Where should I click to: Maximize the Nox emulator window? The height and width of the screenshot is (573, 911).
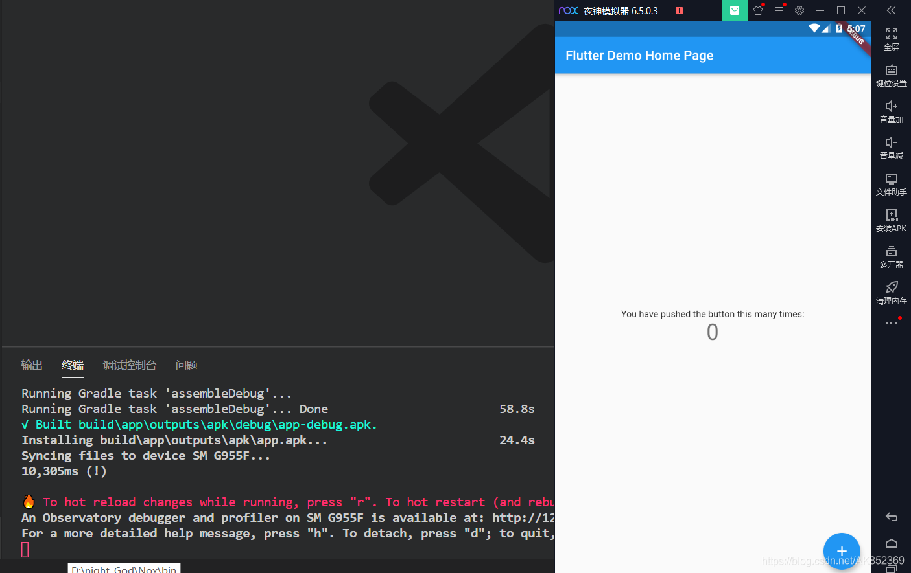[x=841, y=10]
